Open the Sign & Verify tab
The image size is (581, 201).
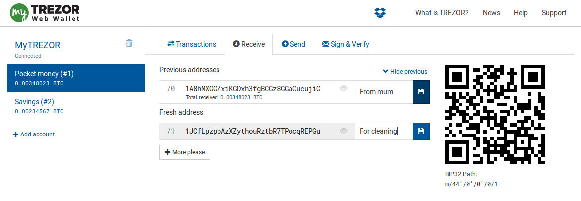[x=346, y=44]
